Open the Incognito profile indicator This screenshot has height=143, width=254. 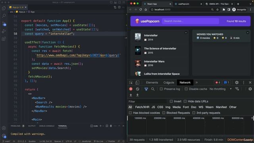point(239,10)
